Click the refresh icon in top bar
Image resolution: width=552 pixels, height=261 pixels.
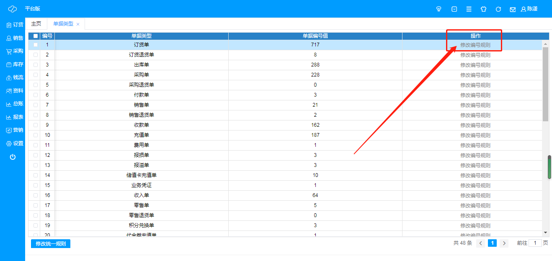498,9
